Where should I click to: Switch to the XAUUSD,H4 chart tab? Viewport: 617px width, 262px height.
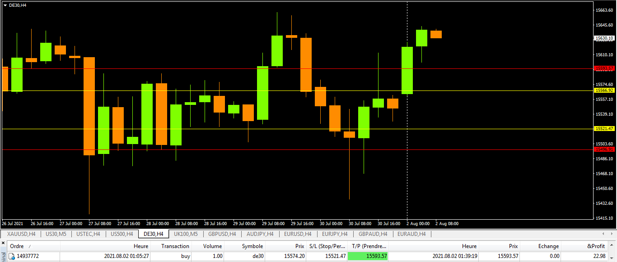click(x=21, y=234)
